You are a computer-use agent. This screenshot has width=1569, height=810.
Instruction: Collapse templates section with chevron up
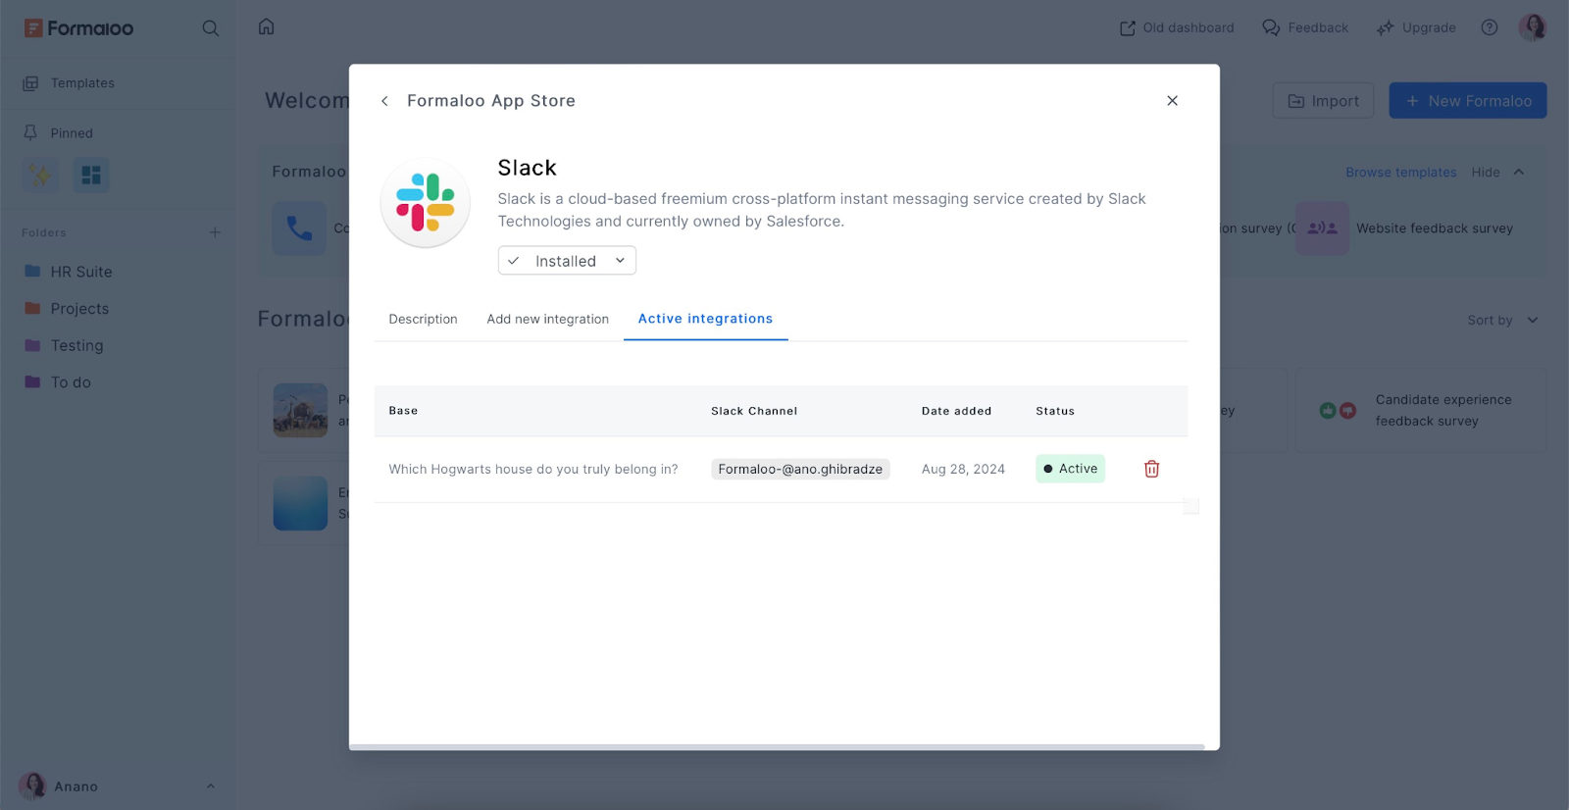[1519, 172]
